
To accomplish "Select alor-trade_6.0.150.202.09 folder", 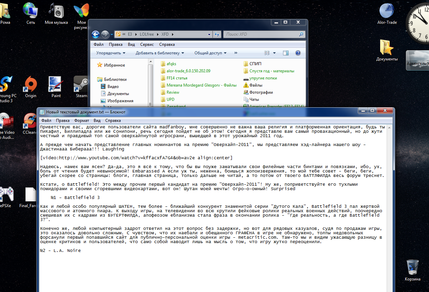I will (x=185, y=71).
